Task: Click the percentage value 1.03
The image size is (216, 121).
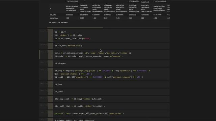Action: 67,18
